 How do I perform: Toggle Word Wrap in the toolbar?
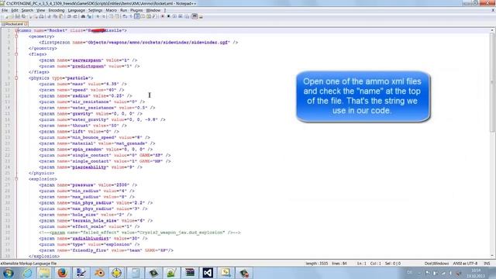pos(124,16)
